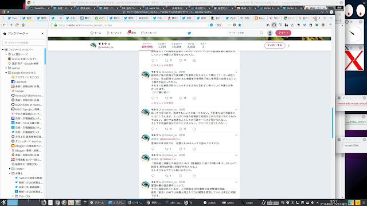367x206 pixels.
Task: Click the Pocket save icon in URL bar
Action: pos(235,25)
